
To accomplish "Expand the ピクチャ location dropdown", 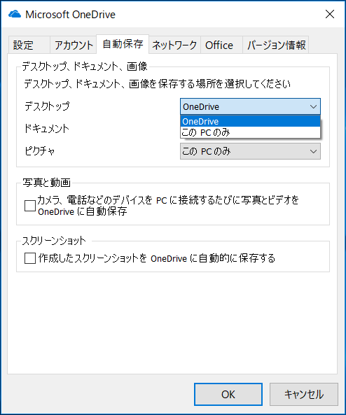I will (250, 151).
